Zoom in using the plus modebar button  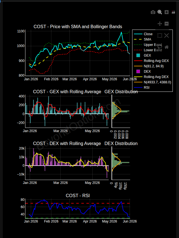(x=167, y=12)
